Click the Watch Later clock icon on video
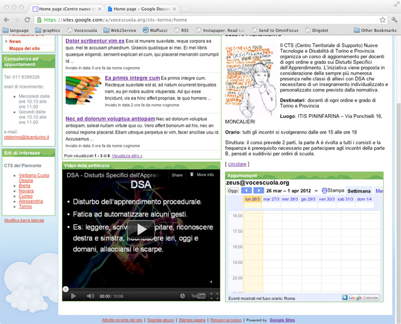The image size is (401, 324). click(183, 296)
